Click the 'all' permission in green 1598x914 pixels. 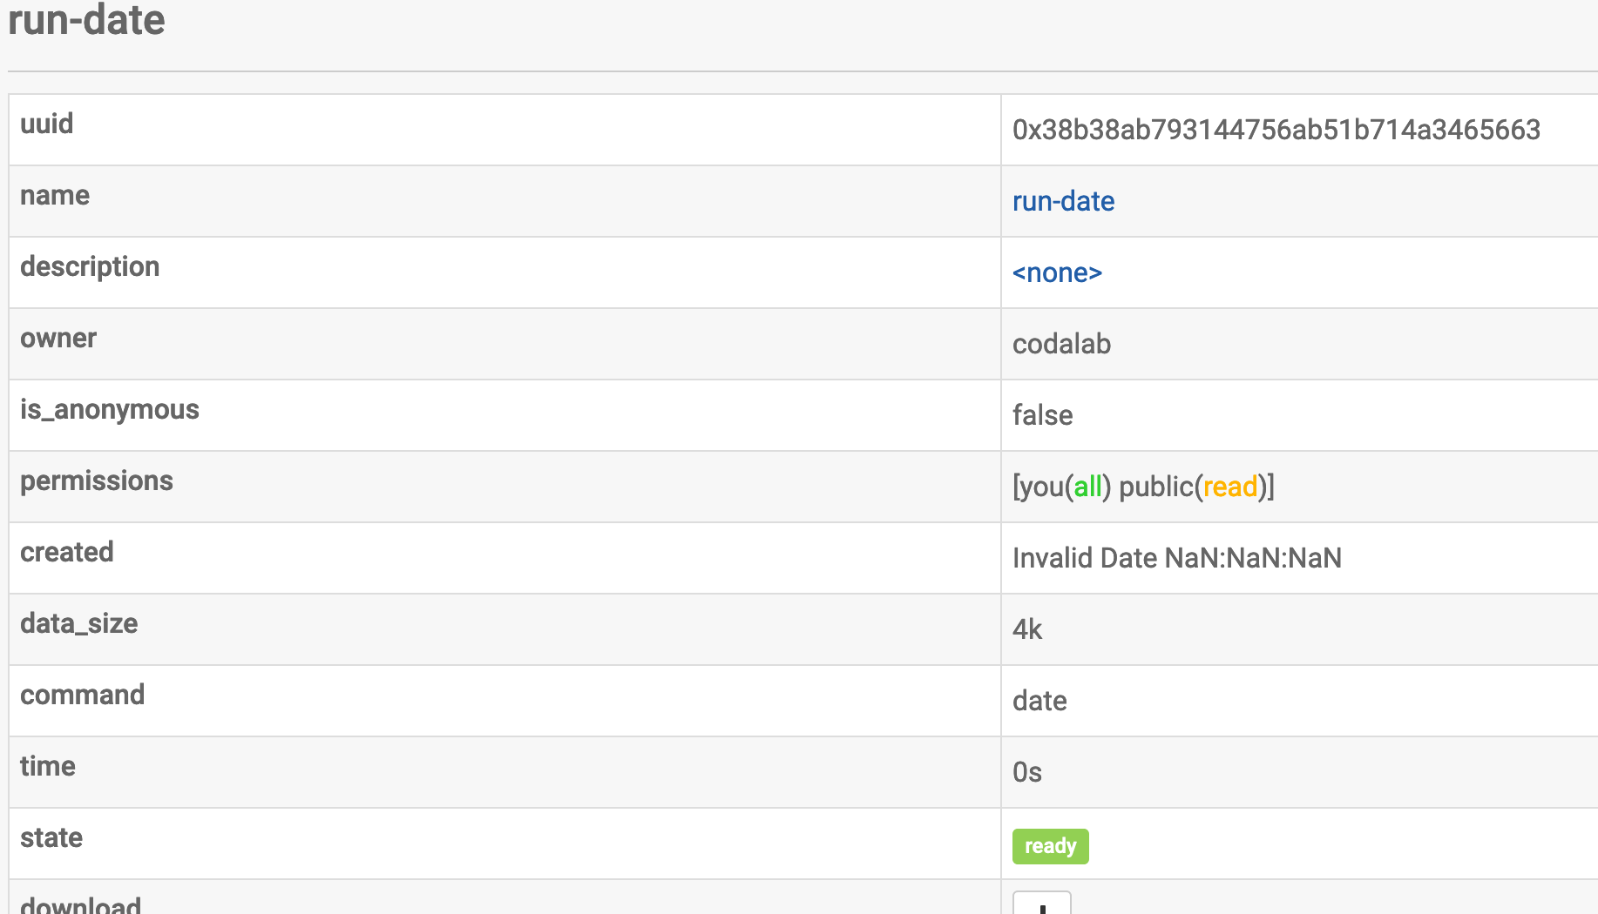(x=1088, y=487)
